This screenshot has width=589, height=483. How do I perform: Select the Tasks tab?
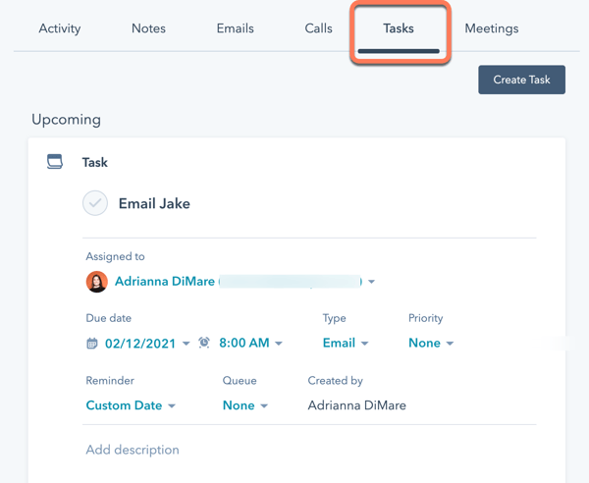click(399, 28)
